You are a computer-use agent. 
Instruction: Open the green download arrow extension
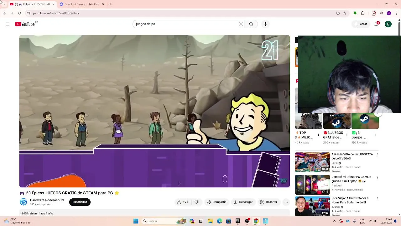point(355,13)
